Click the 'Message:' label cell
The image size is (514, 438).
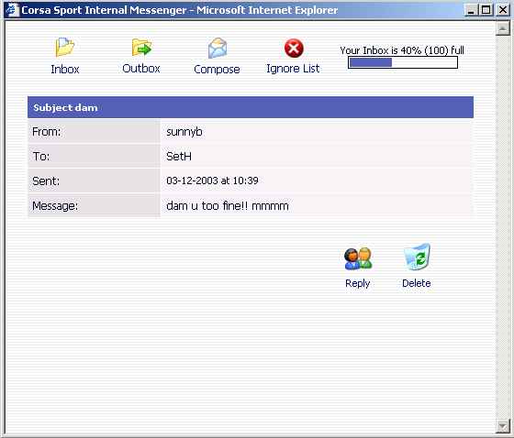94,205
